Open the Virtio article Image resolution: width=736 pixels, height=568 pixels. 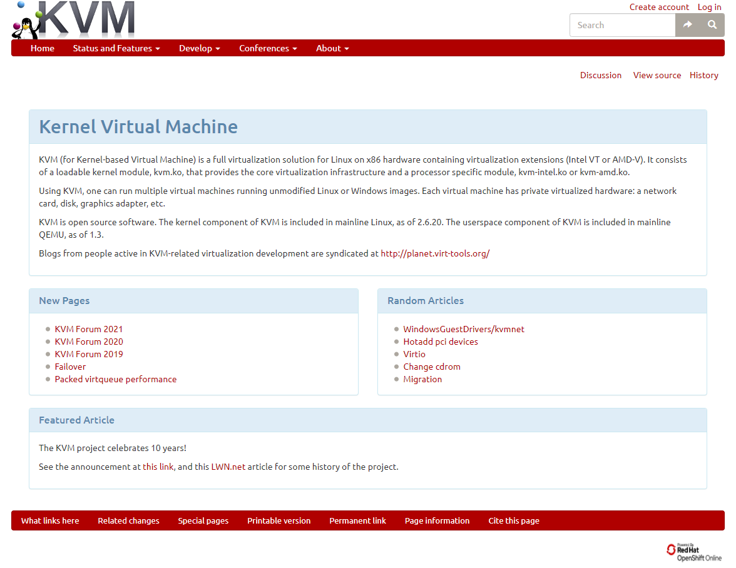click(x=414, y=353)
